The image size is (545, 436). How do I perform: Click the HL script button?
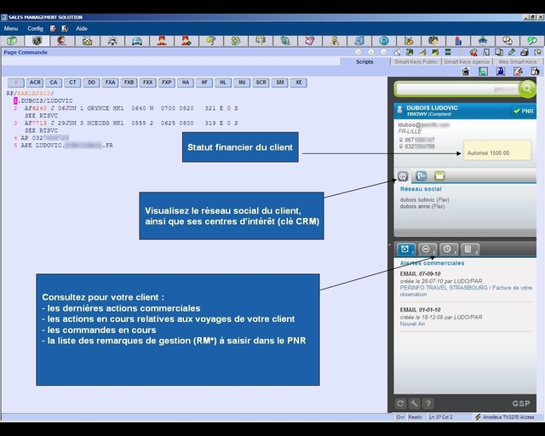tap(223, 83)
